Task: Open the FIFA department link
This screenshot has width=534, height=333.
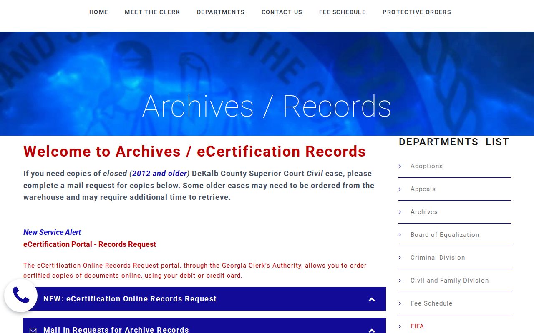Action: [417, 326]
